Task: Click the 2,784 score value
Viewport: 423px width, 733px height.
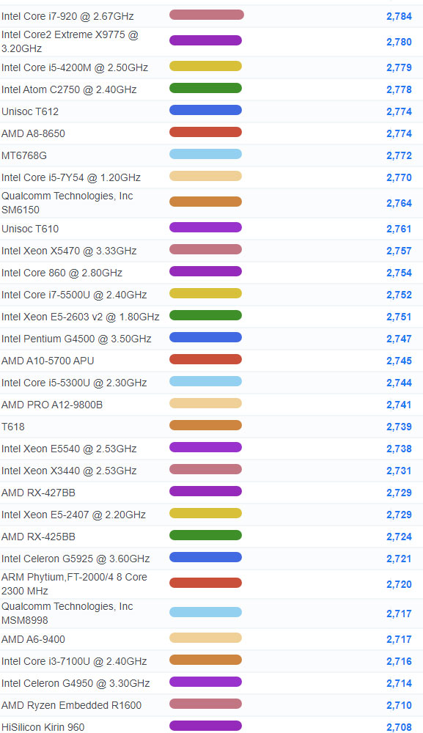Action: pyautogui.click(x=399, y=16)
